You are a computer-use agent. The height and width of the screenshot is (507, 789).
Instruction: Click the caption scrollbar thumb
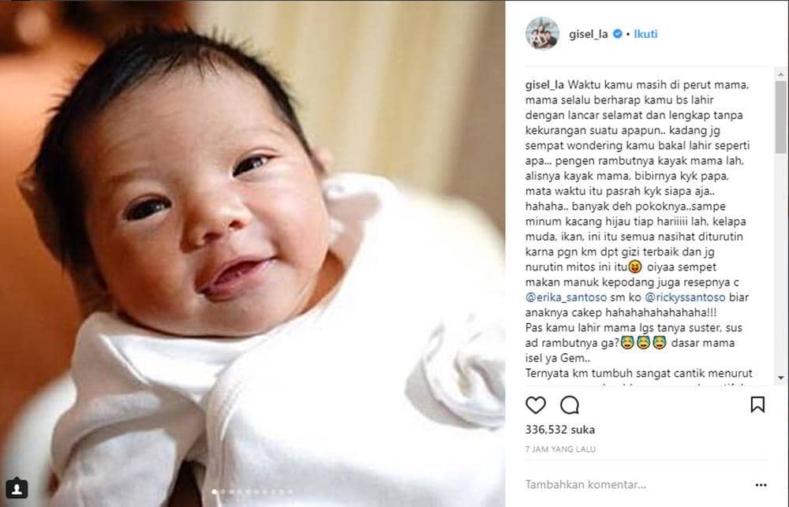coord(780,117)
